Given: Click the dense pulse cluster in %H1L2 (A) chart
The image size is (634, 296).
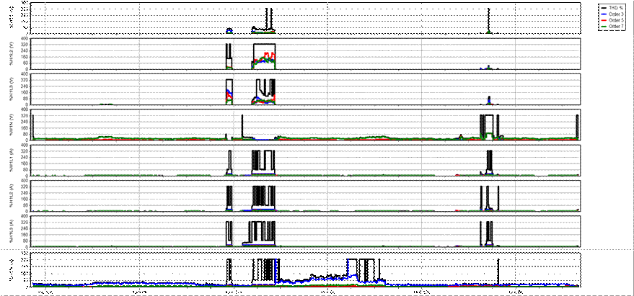Looking at the screenshot, I should [x=263, y=195].
